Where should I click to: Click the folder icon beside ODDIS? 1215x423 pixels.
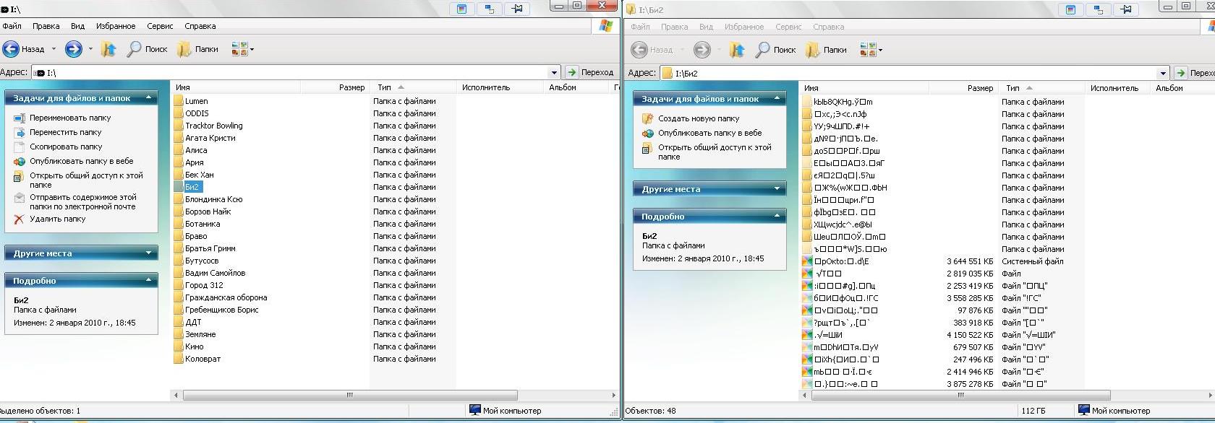click(178, 113)
